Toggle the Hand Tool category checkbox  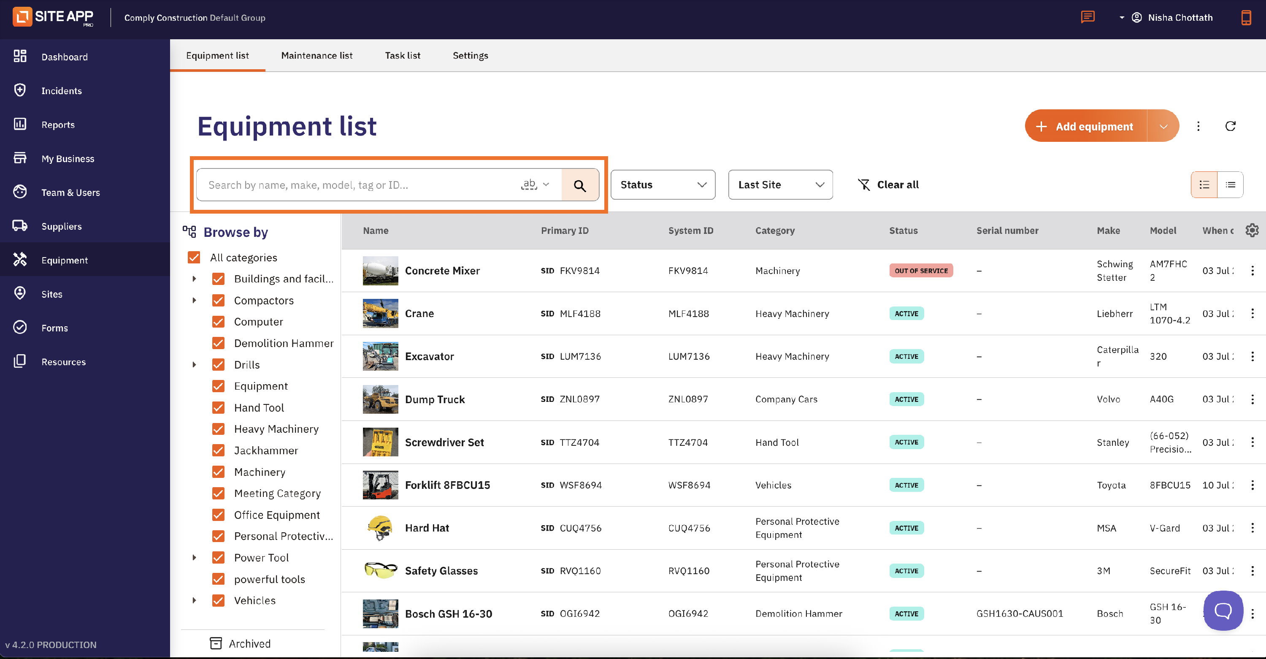(218, 407)
